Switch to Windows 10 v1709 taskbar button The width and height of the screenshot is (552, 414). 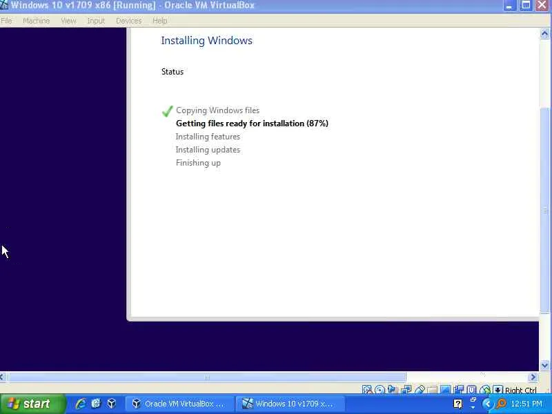coord(289,404)
